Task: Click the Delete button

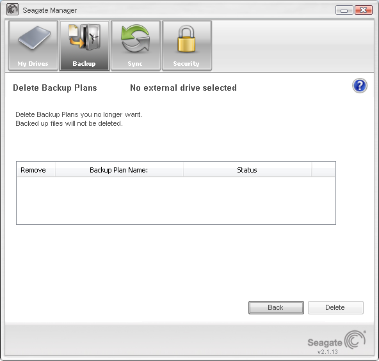Action: (x=335, y=307)
